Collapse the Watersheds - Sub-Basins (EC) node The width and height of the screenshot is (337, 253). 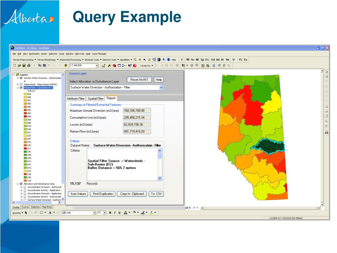tap(18, 88)
